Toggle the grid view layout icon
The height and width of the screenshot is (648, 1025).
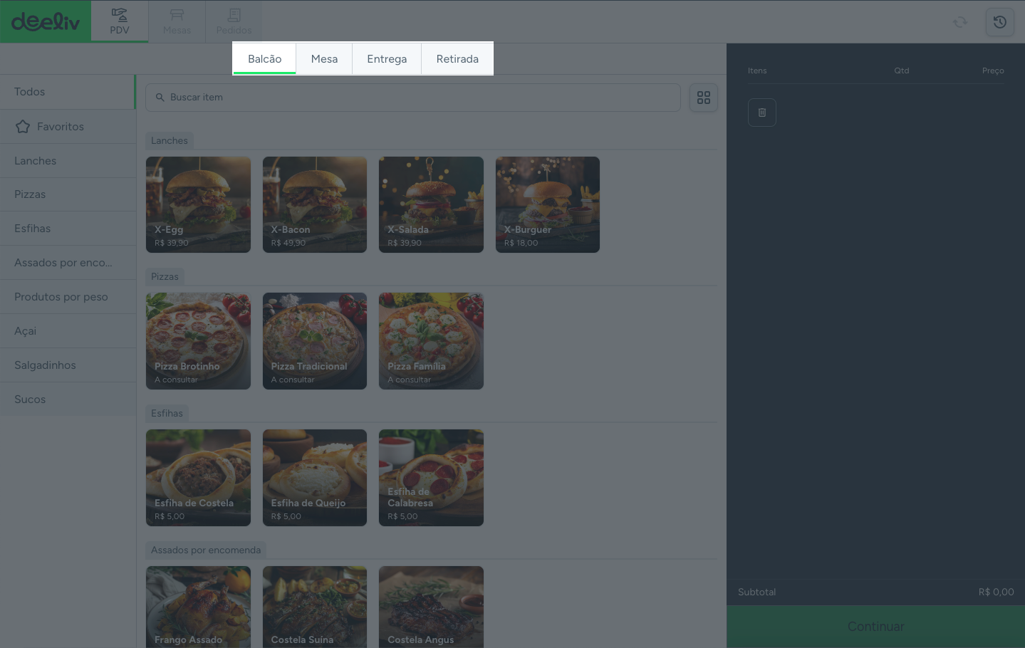703,98
